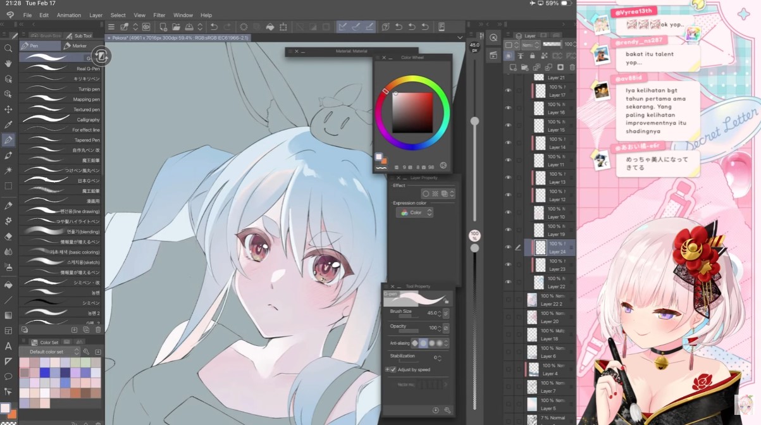Viewport: 761px width, 425px height.
Task: Expand the Adjust by speed options
Action: coord(387,369)
